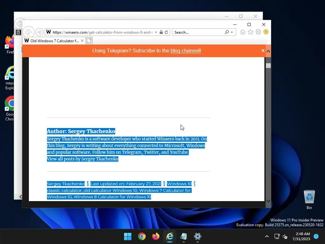Open 'Windows 8 Calculator for Windows 10' tag
The height and width of the screenshot is (244, 325).
[x=112, y=197]
